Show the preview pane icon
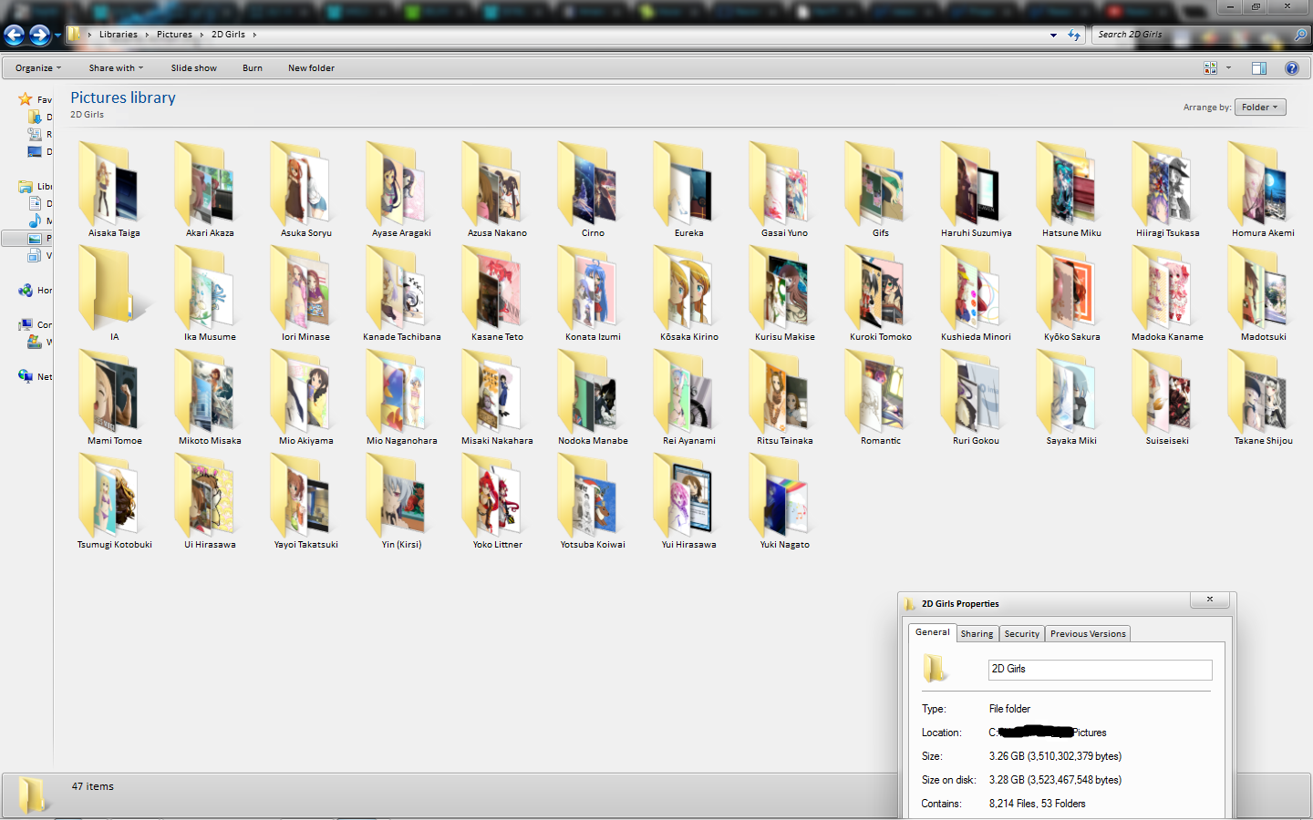1313x820 pixels. pos(1259,68)
